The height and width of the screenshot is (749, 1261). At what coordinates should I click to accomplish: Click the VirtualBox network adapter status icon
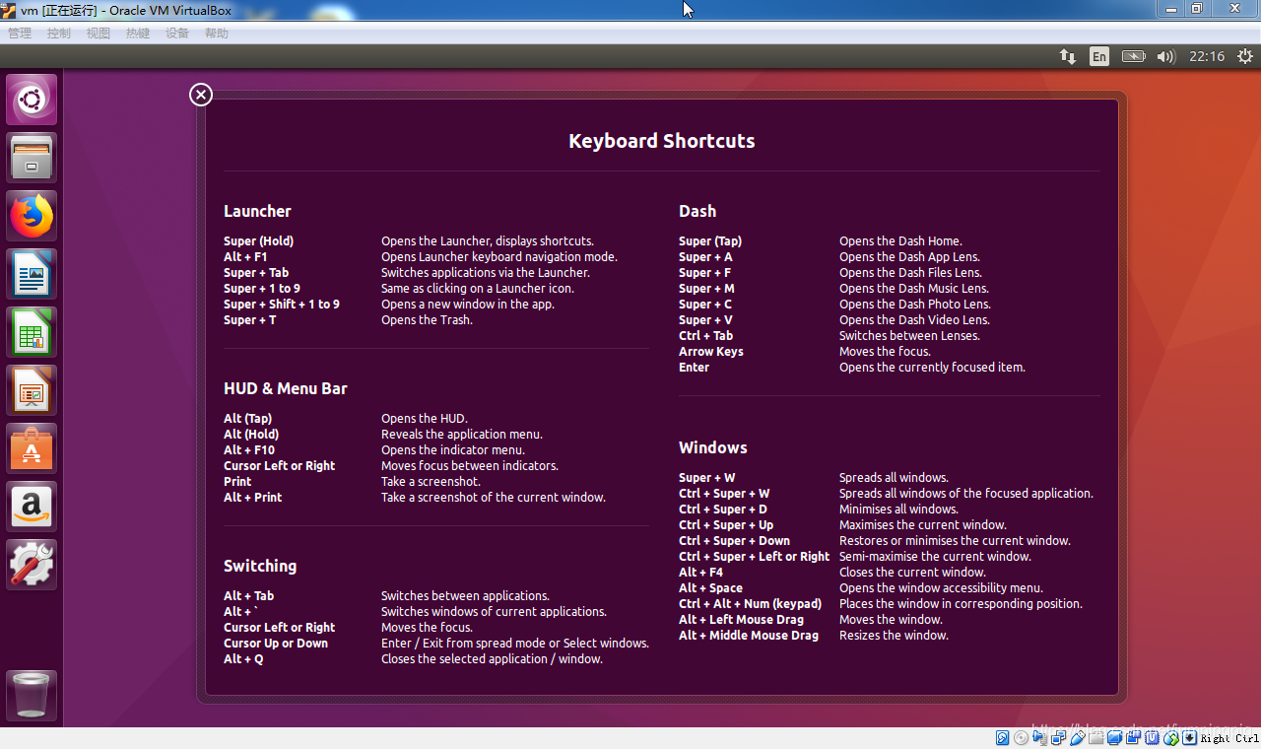[x=1058, y=737]
